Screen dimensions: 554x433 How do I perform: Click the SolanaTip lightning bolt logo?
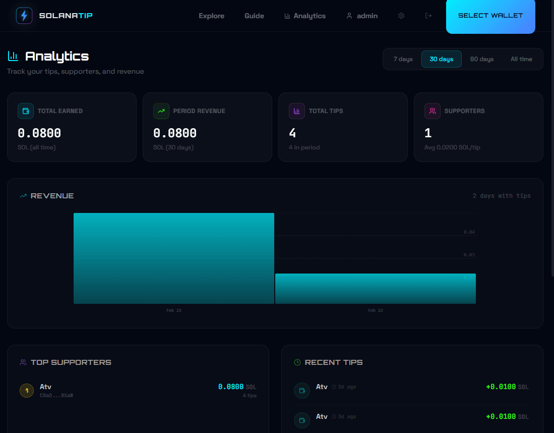pos(24,16)
